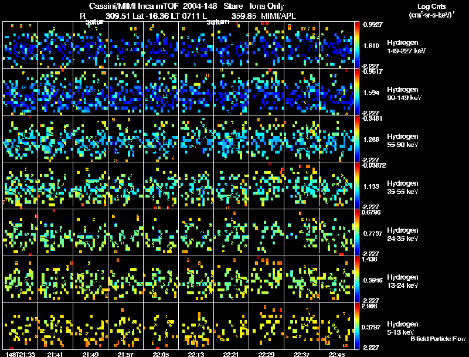Select the Hydrogen 55-90 keV panel at 22:29

(266, 138)
